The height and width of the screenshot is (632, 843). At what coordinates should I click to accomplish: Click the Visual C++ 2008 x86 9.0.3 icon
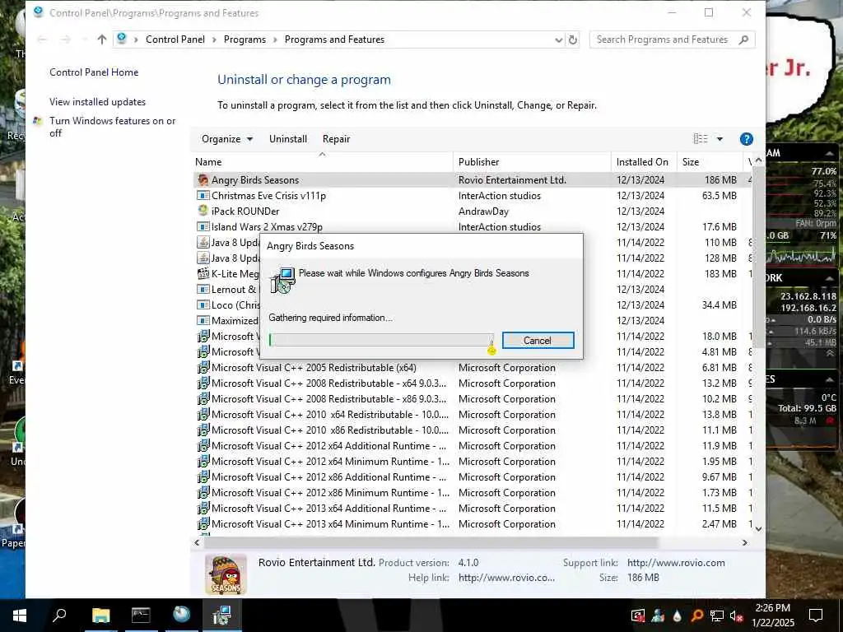coord(203,399)
